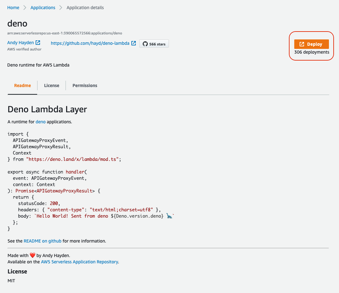Viewport: 339px width, 293px height.
Task: Click the content-type header string in code
Action: coord(66,210)
